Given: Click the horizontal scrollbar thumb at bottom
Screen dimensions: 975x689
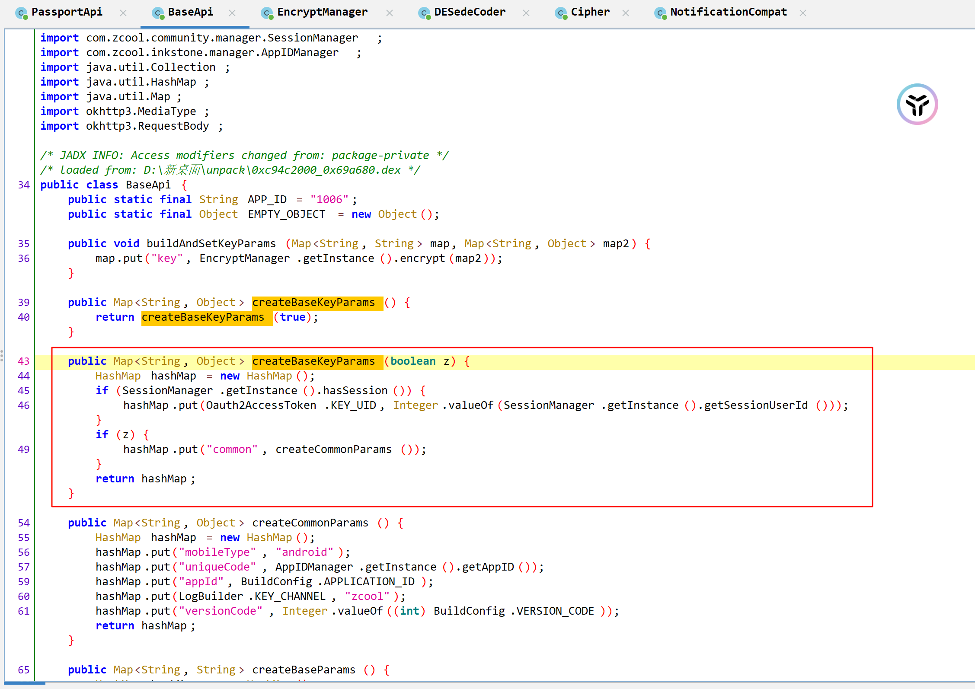Looking at the screenshot, I should click(25, 683).
